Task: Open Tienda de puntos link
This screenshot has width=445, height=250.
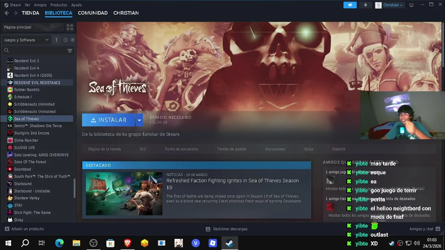Action: tap(232, 149)
